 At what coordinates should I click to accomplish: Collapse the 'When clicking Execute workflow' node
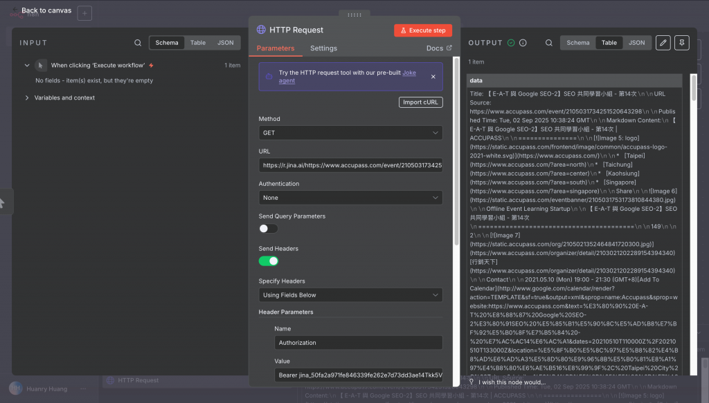click(x=27, y=66)
